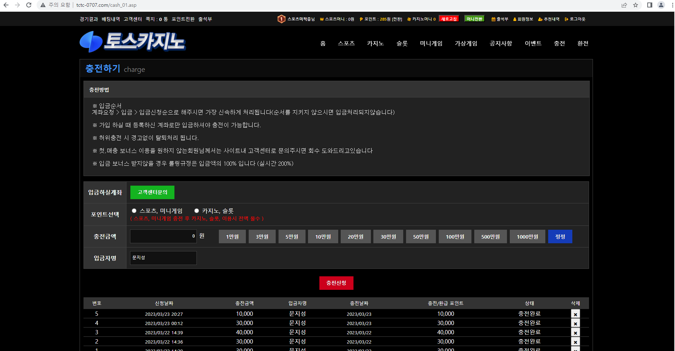
Task: Click the green 고객센터문의 button
Action: (152, 192)
